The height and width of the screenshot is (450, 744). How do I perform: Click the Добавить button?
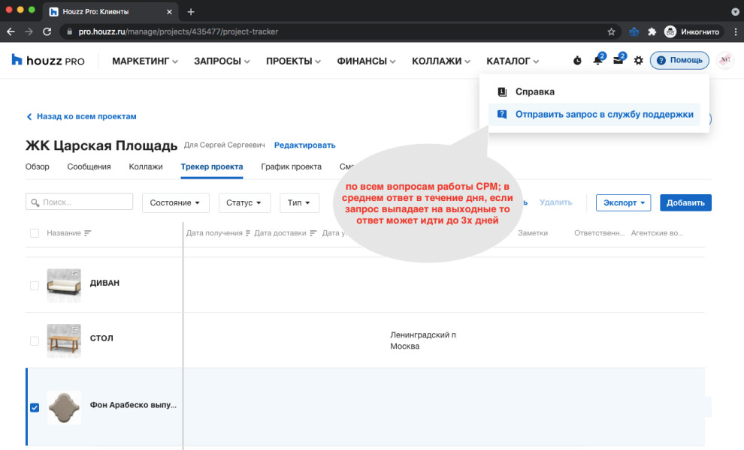pos(685,202)
